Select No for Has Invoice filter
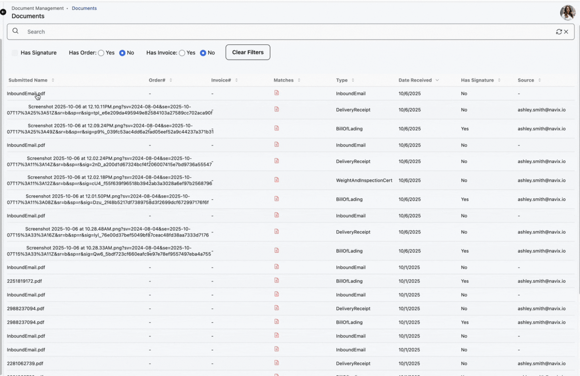580x376 pixels. [203, 53]
